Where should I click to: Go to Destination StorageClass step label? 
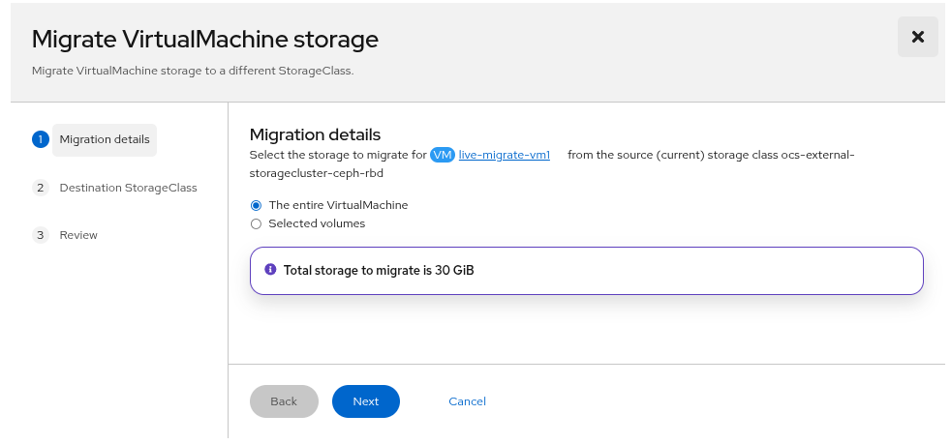point(128,188)
